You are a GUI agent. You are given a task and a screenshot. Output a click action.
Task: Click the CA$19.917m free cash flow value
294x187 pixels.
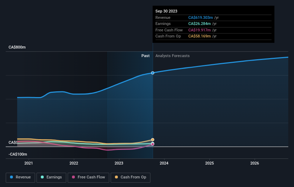pyautogui.click(x=199, y=30)
